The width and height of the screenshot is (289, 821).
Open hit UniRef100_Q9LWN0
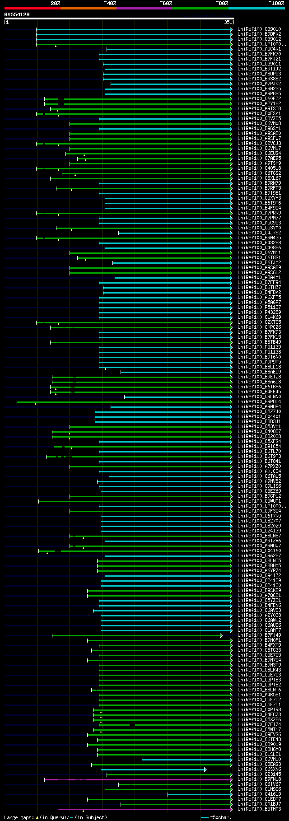(259, 397)
